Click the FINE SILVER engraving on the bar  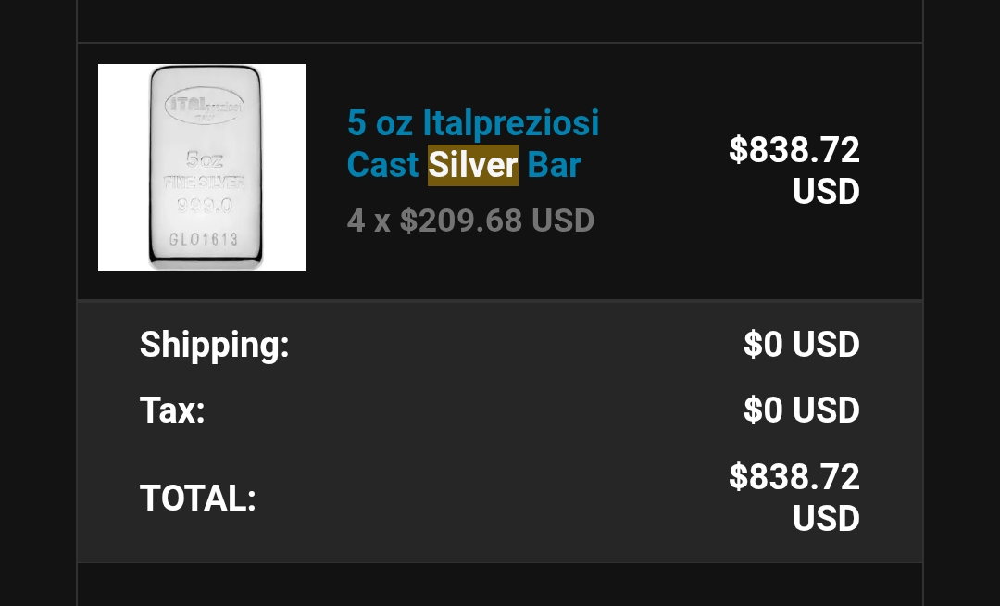(204, 183)
